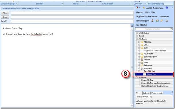The height and width of the screenshot is (109, 175).
Task: Open help via the blue globe icon
Action: [x=167, y=8]
